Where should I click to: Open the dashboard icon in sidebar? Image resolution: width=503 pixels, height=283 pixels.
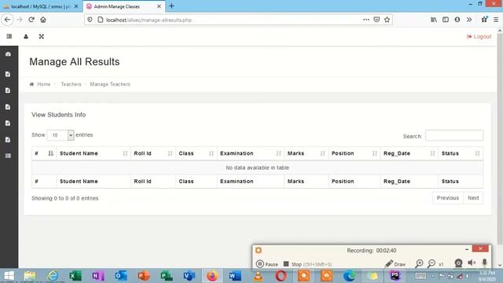pos(9,54)
